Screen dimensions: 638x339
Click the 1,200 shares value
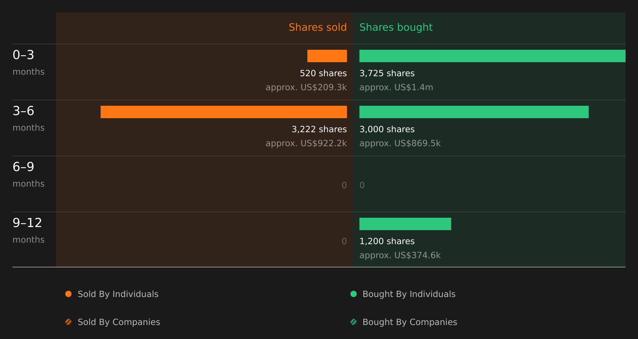pos(387,241)
